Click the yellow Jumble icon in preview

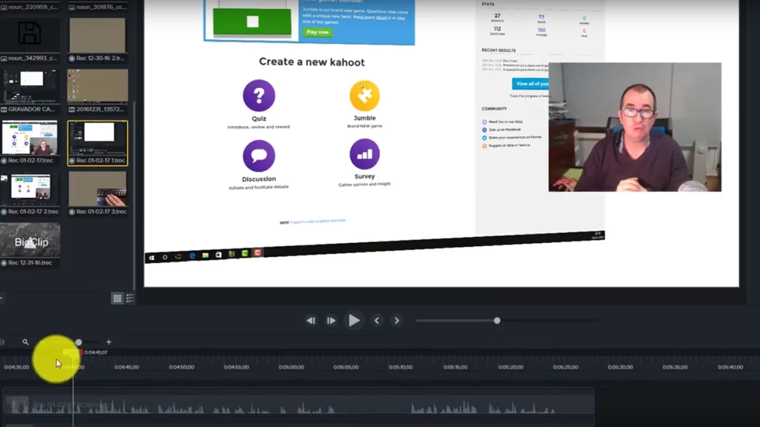[x=365, y=95]
